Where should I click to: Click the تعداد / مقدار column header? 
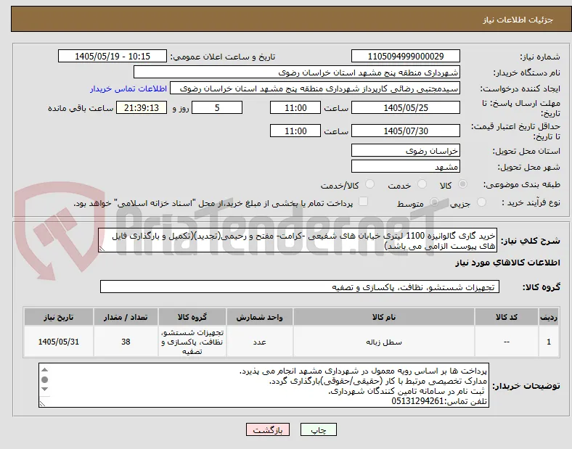pyautogui.click(x=126, y=317)
